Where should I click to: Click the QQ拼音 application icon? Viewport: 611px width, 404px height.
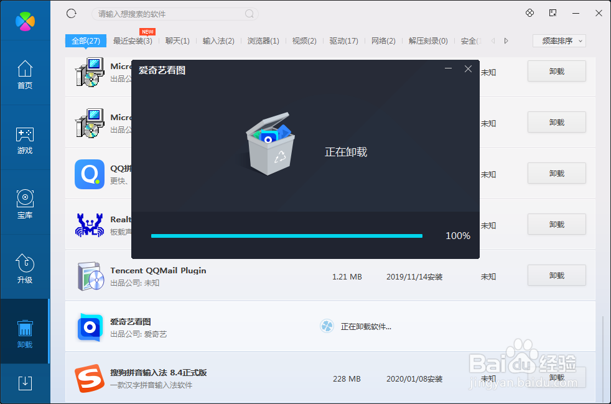[90, 173]
